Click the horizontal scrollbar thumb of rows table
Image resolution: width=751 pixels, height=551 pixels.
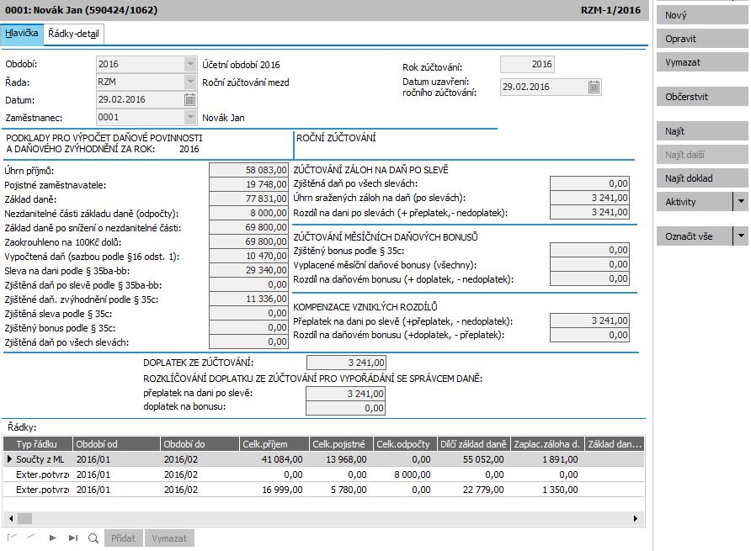pyautogui.click(x=25, y=518)
